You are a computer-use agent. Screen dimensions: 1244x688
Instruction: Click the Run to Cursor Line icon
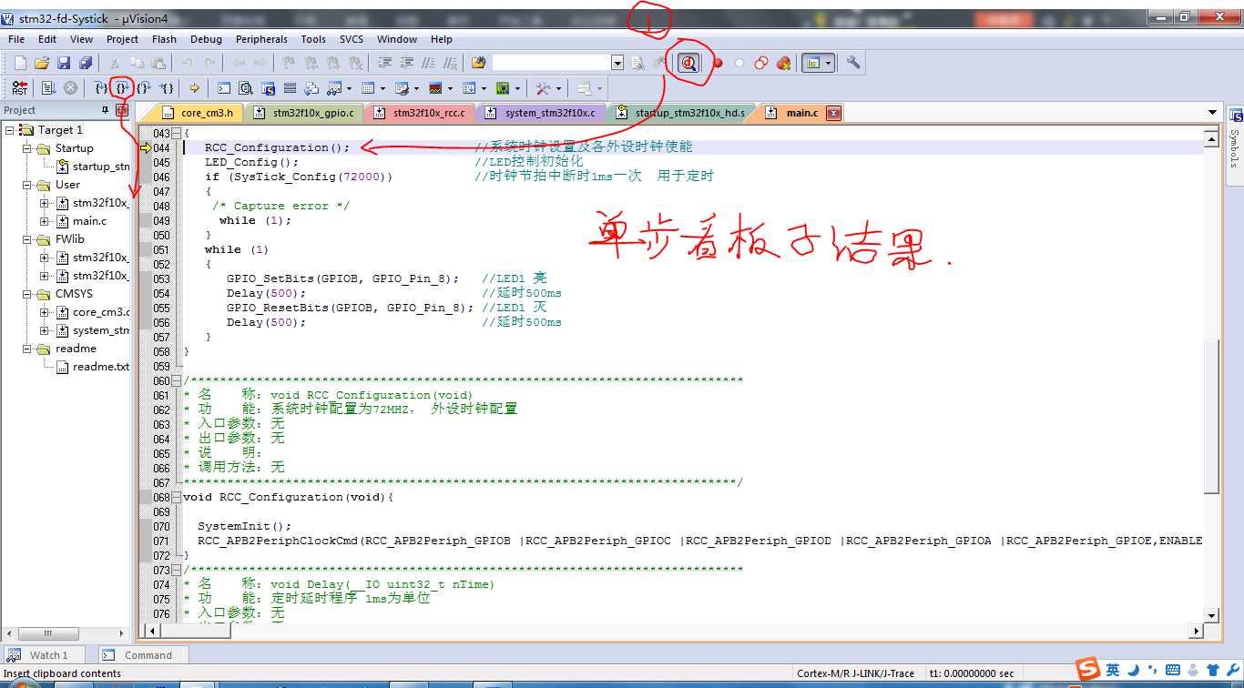click(x=167, y=88)
